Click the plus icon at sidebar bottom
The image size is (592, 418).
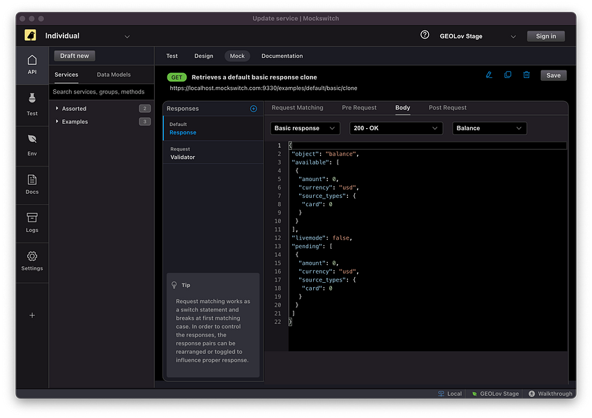click(x=32, y=316)
